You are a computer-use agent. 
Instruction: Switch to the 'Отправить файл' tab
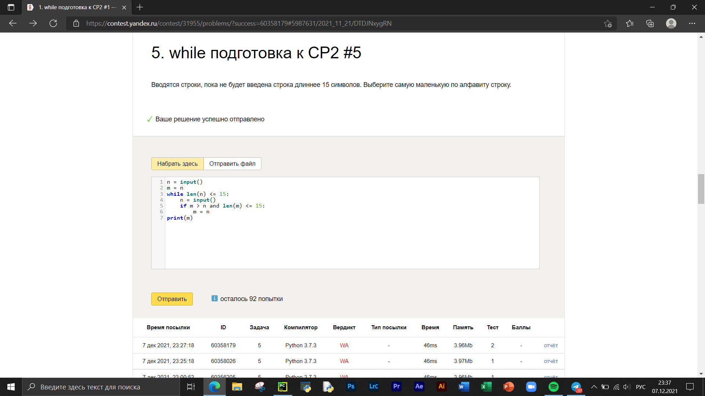[232, 164]
